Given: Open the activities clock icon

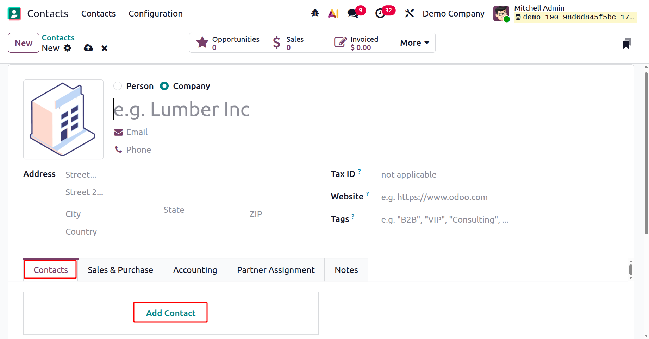Looking at the screenshot, I should point(380,13).
